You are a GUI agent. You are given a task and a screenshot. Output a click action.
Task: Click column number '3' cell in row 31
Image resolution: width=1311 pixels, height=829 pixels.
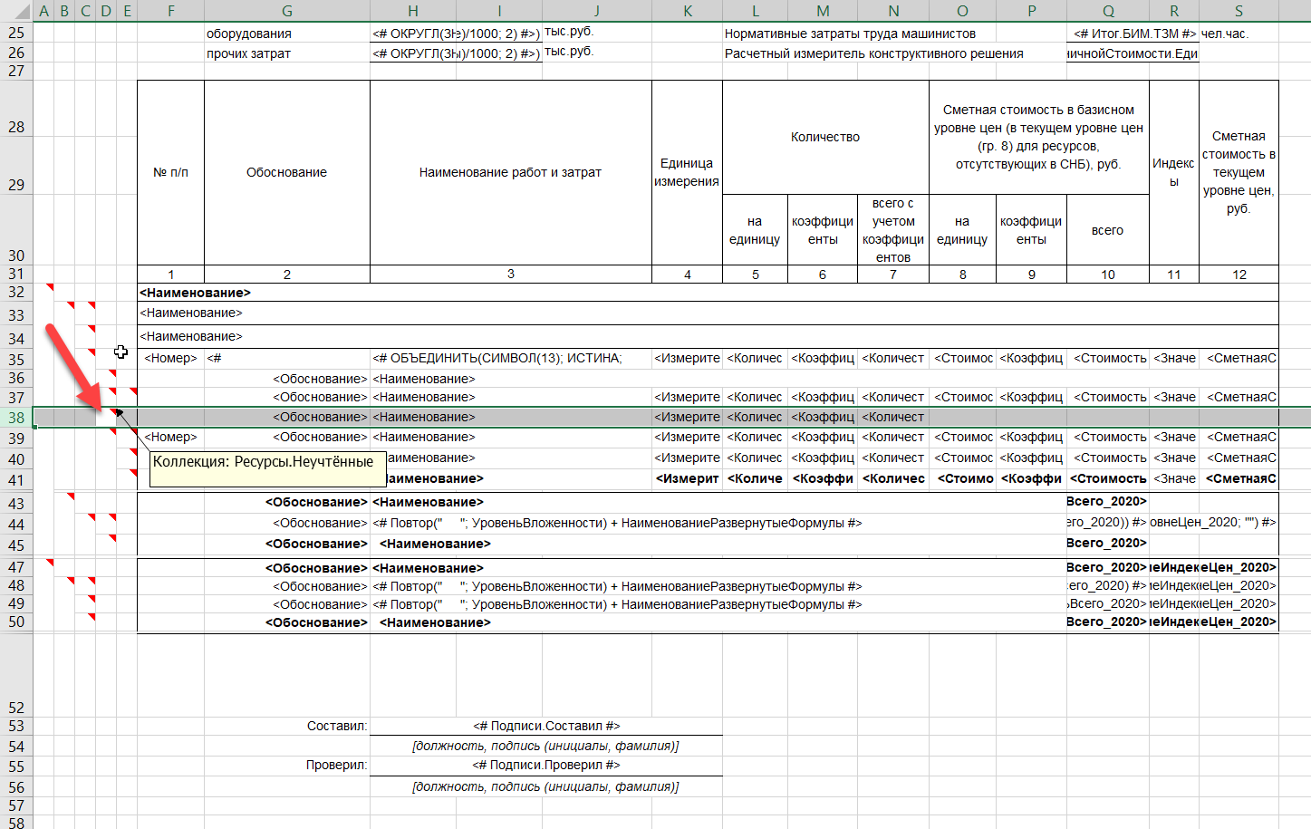(510, 274)
